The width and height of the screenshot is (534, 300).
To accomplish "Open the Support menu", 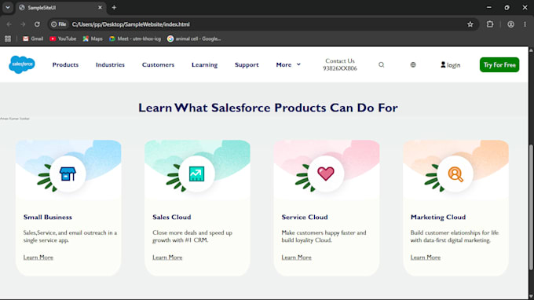I will pyautogui.click(x=247, y=64).
